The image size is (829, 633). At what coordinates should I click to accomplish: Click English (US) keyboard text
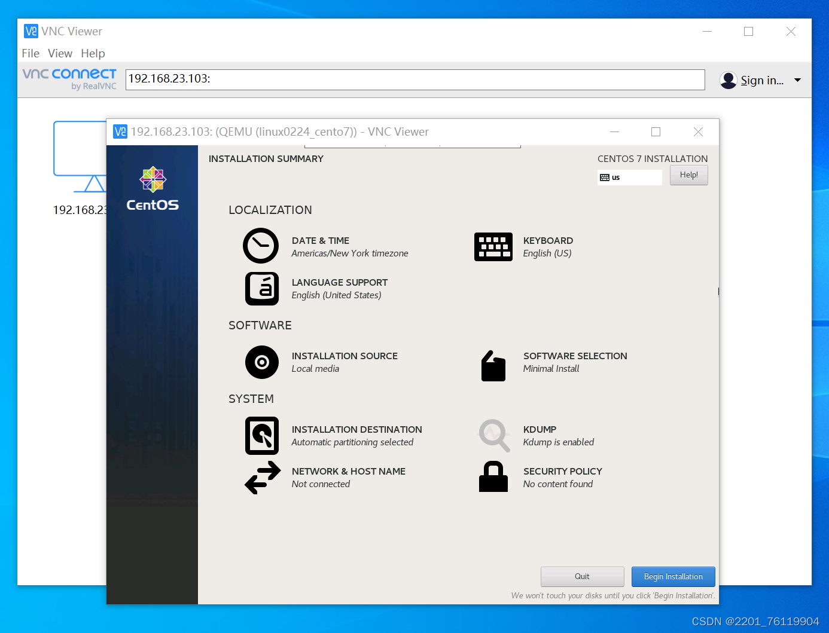click(547, 253)
